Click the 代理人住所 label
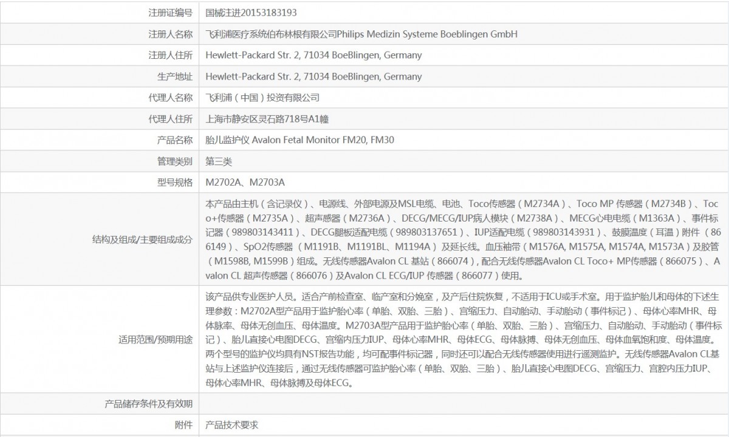729x437 pixels. pos(170,119)
